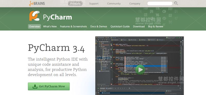Click the PyCharm snake logo icon
This screenshot has height=95, width=206.
coord(34,16)
